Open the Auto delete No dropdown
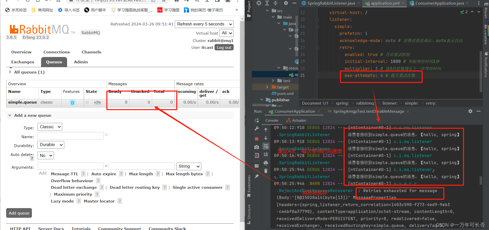Image resolution: width=489 pixels, height=230 pixels. (x=46, y=155)
